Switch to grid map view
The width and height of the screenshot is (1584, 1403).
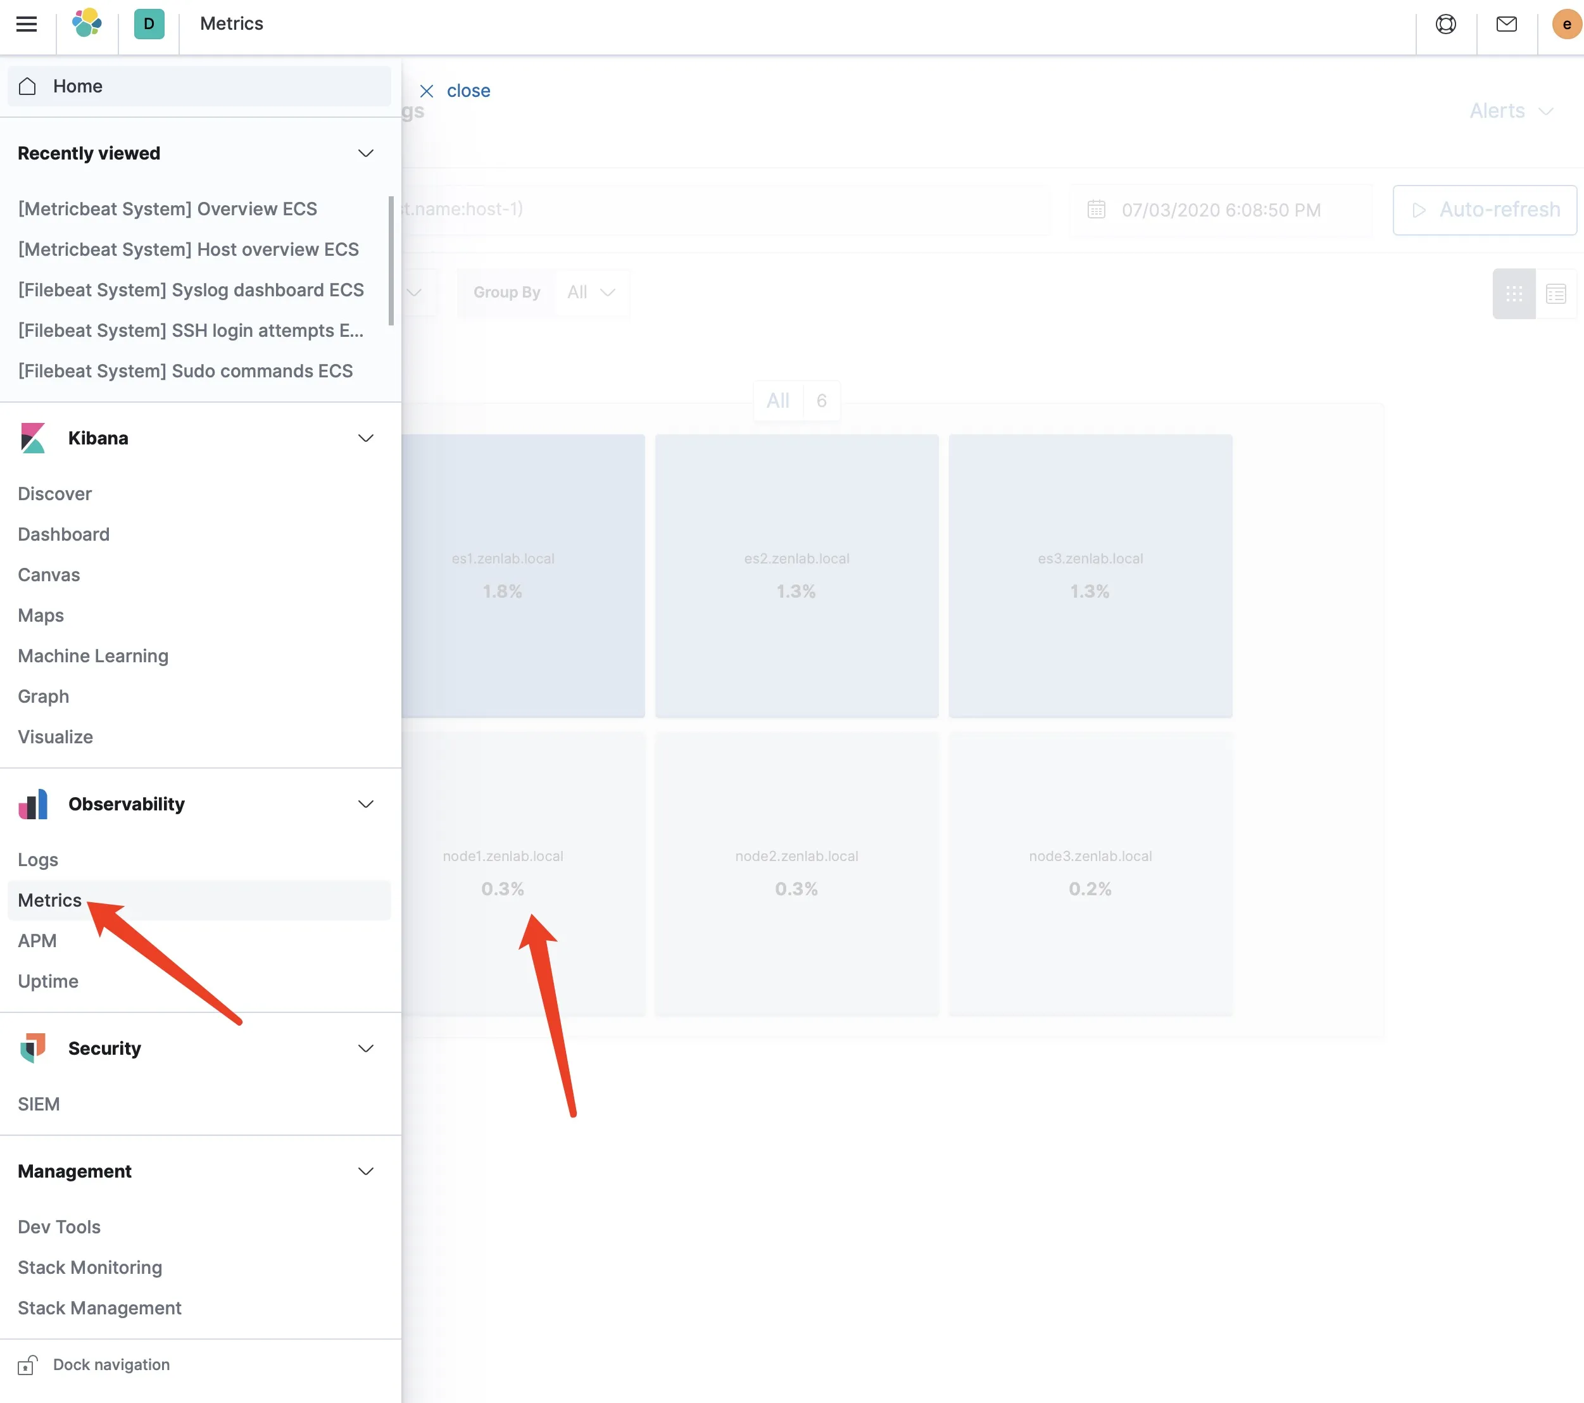pyautogui.click(x=1514, y=294)
